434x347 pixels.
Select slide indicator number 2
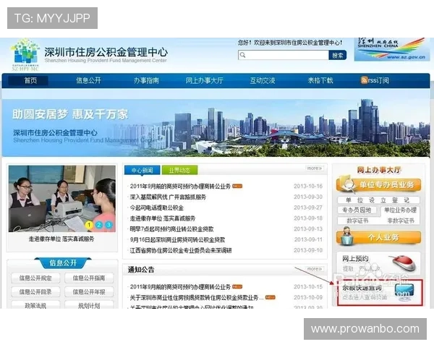[x=99, y=225]
